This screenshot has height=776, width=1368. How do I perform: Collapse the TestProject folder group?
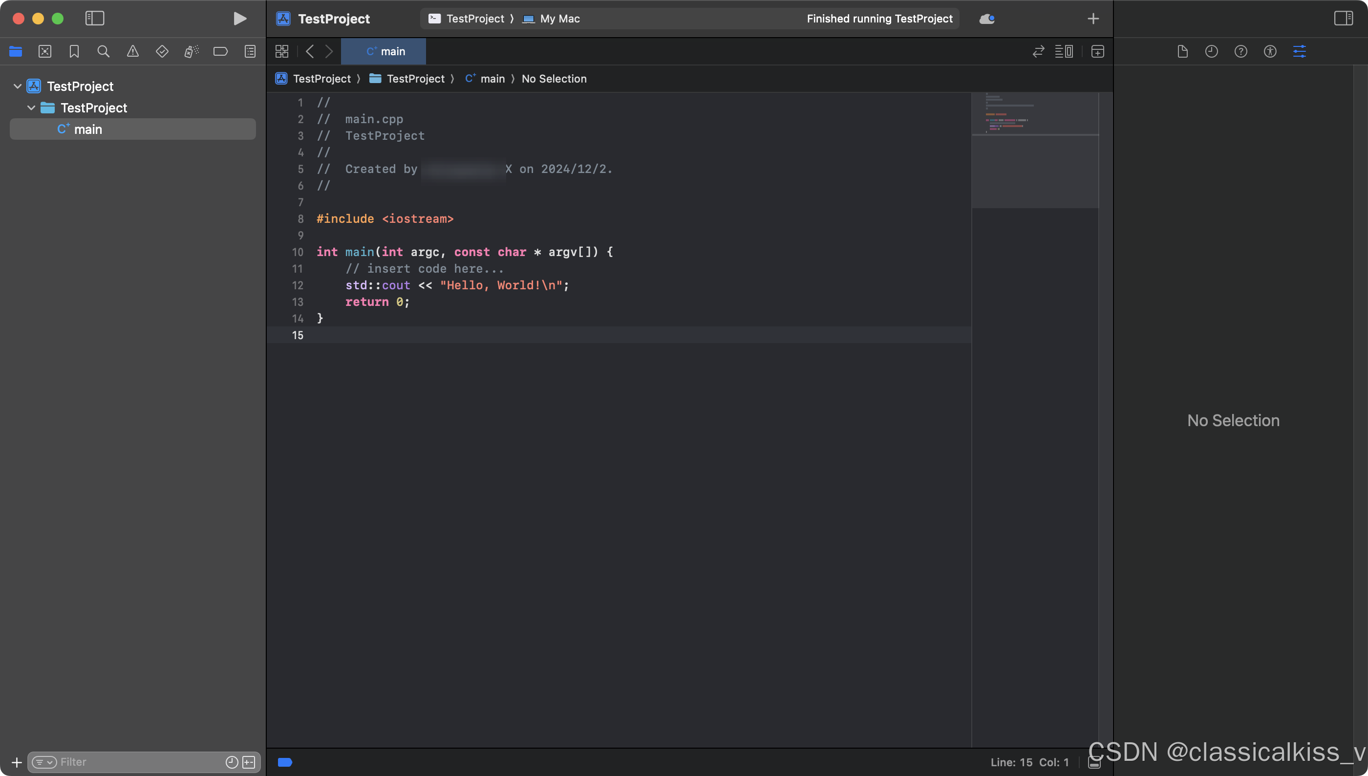[x=31, y=108]
